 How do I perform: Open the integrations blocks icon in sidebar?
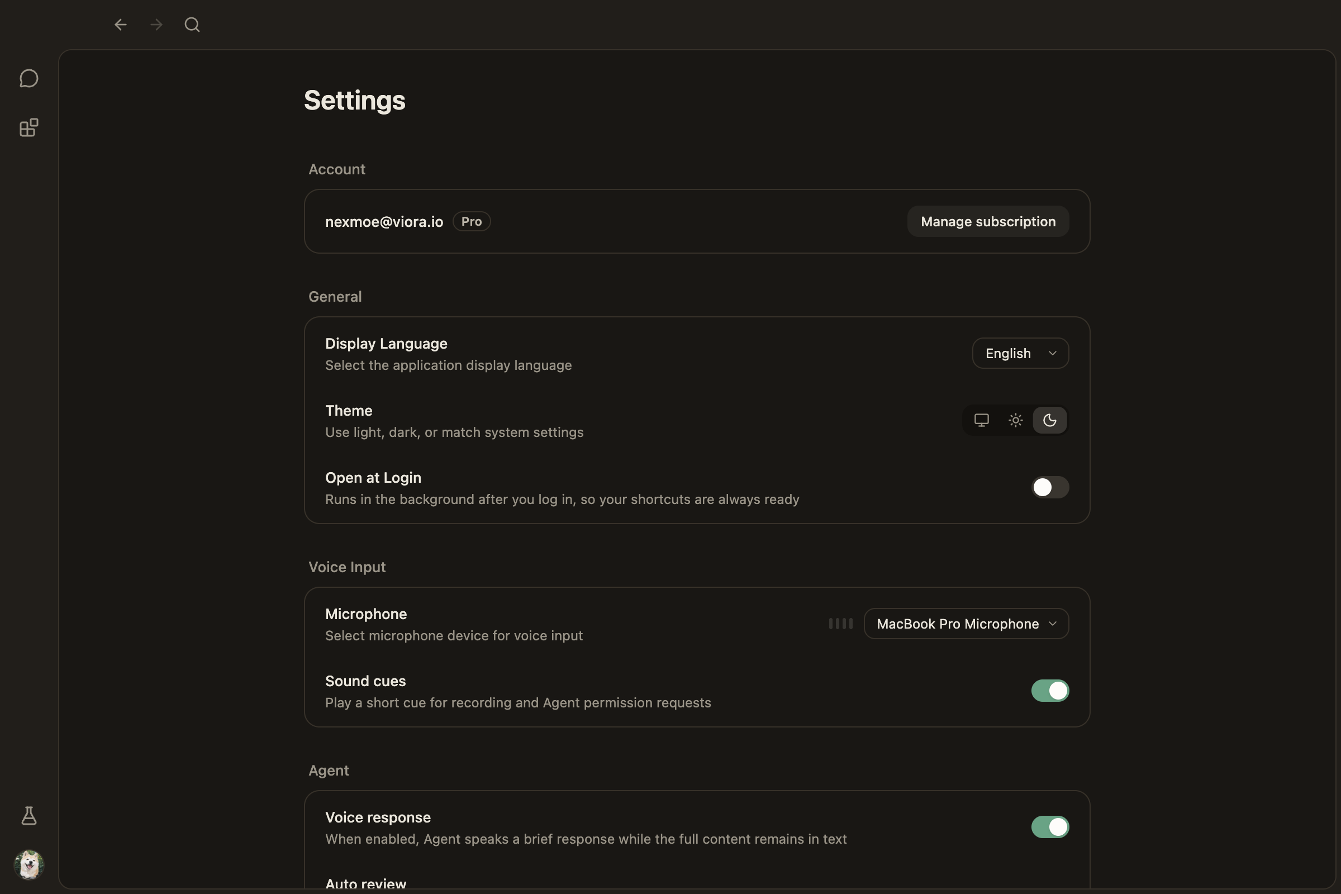click(29, 128)
